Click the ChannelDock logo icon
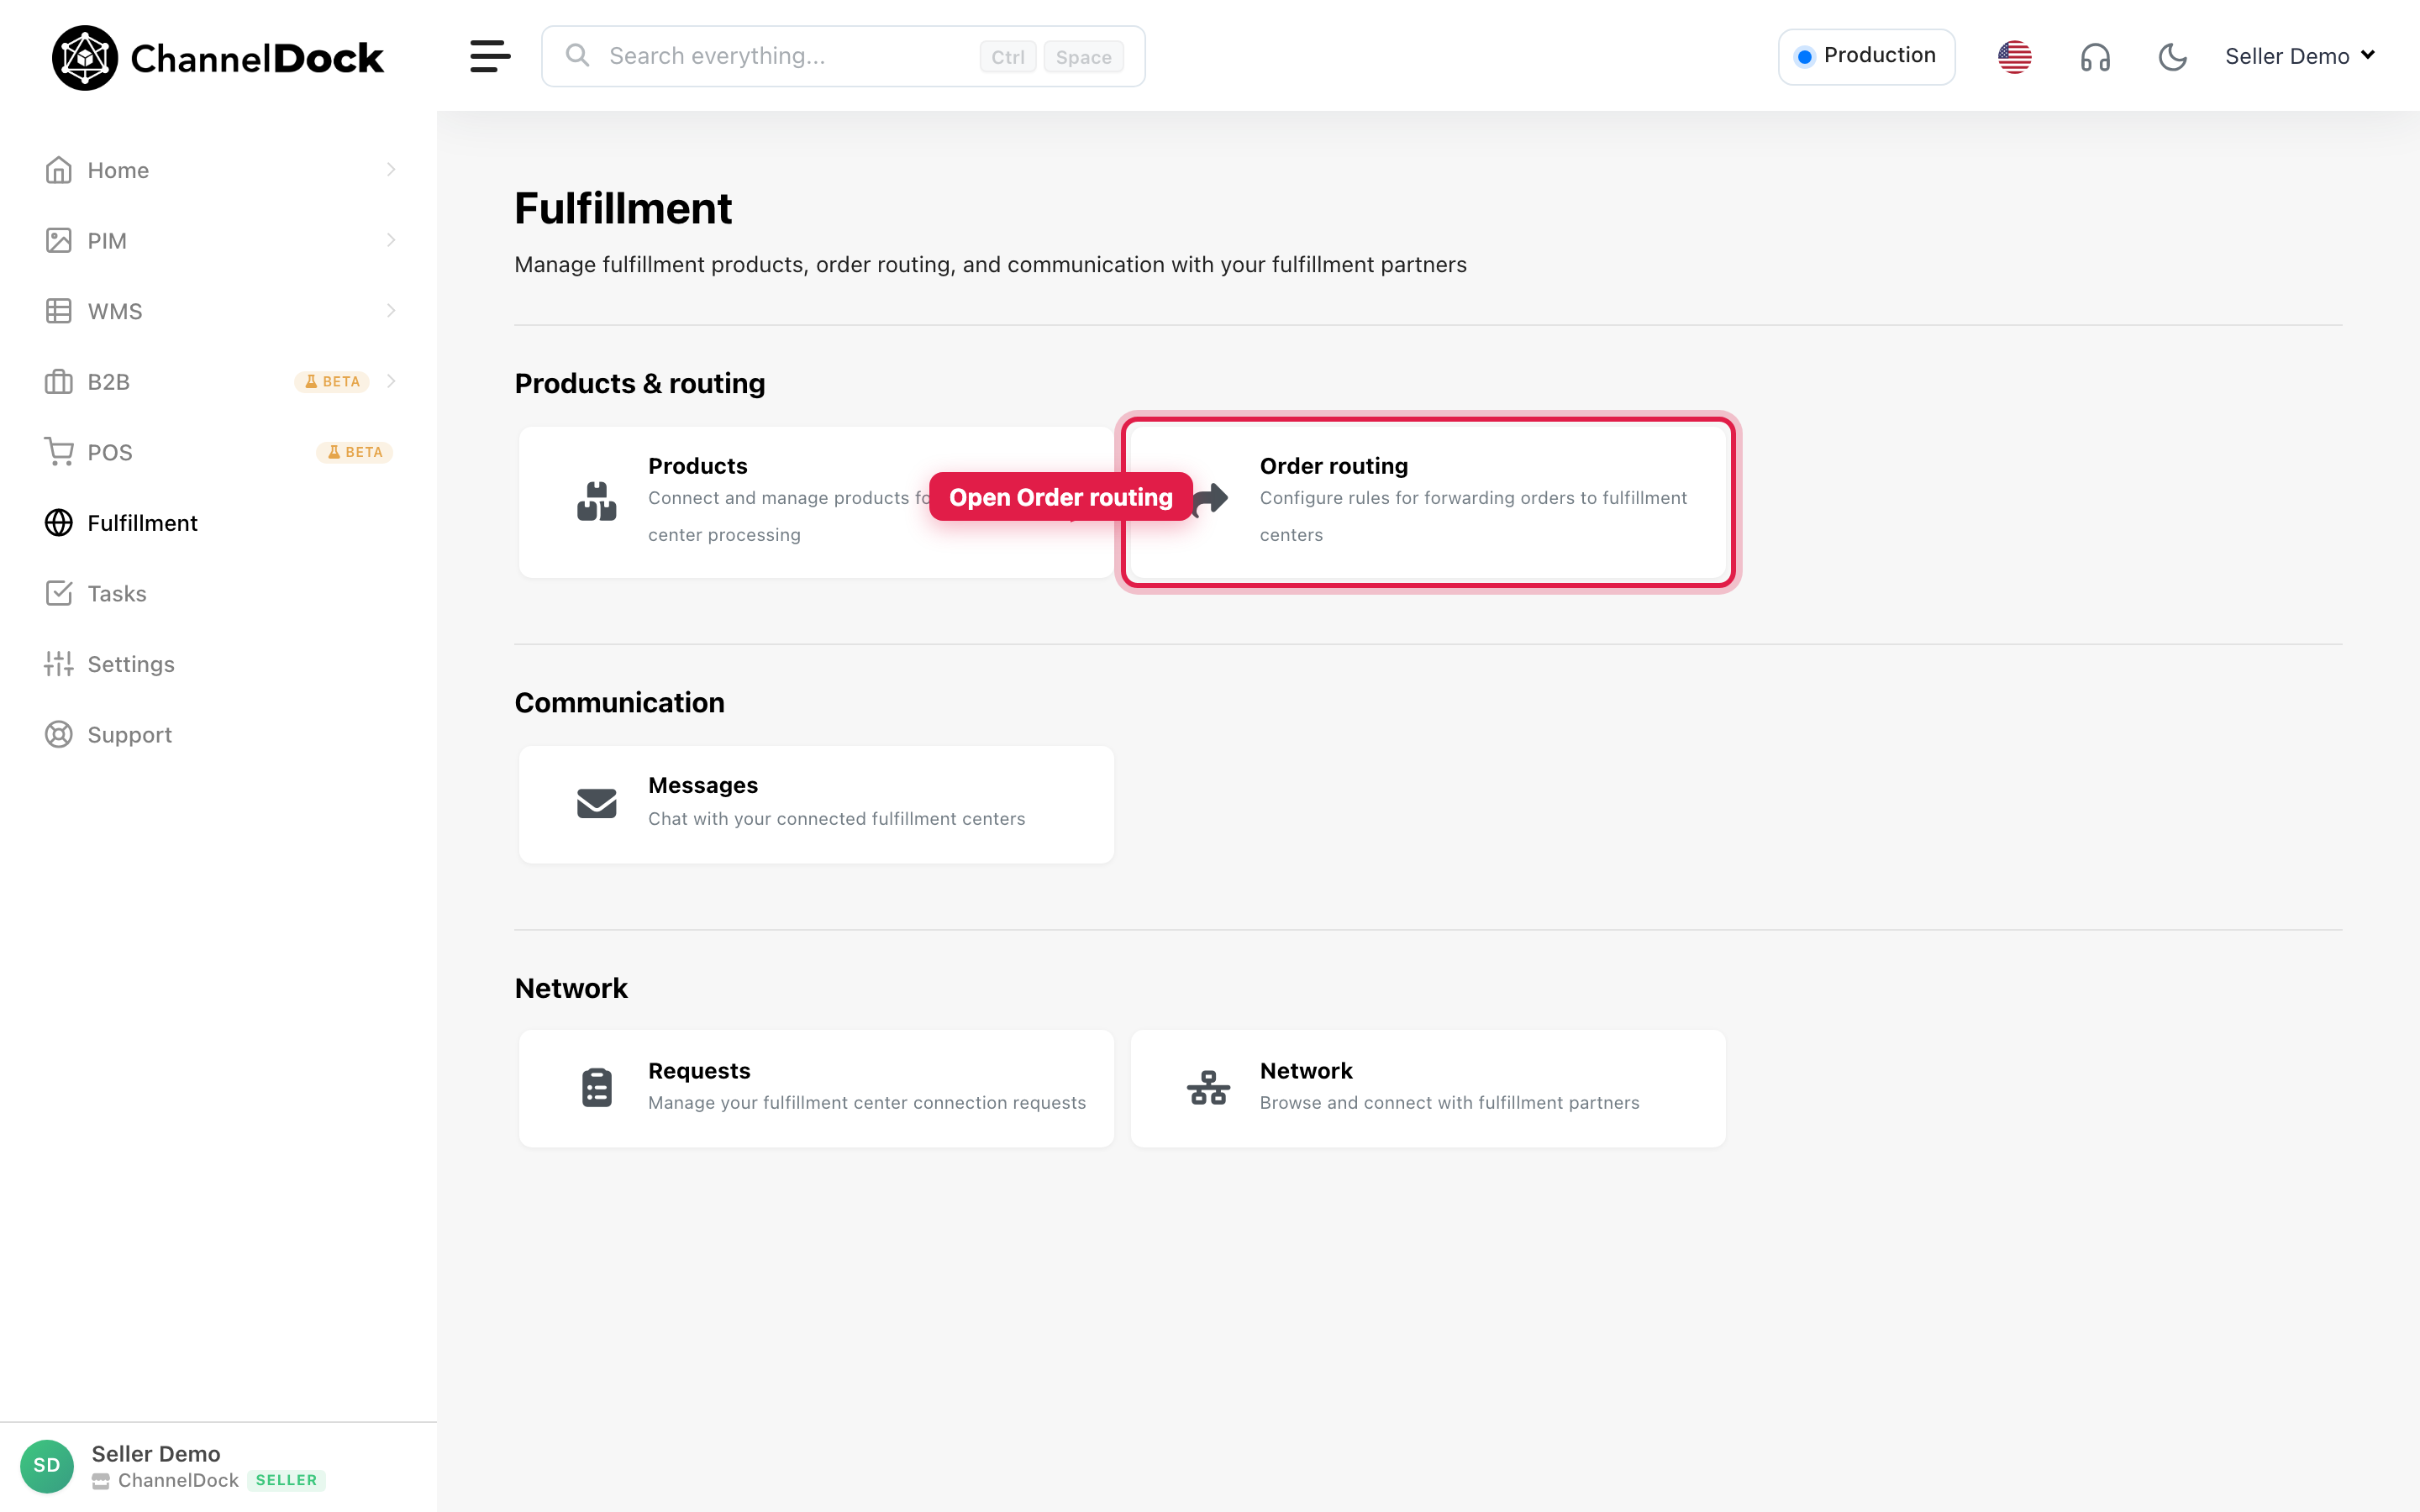 pos(84,58)
